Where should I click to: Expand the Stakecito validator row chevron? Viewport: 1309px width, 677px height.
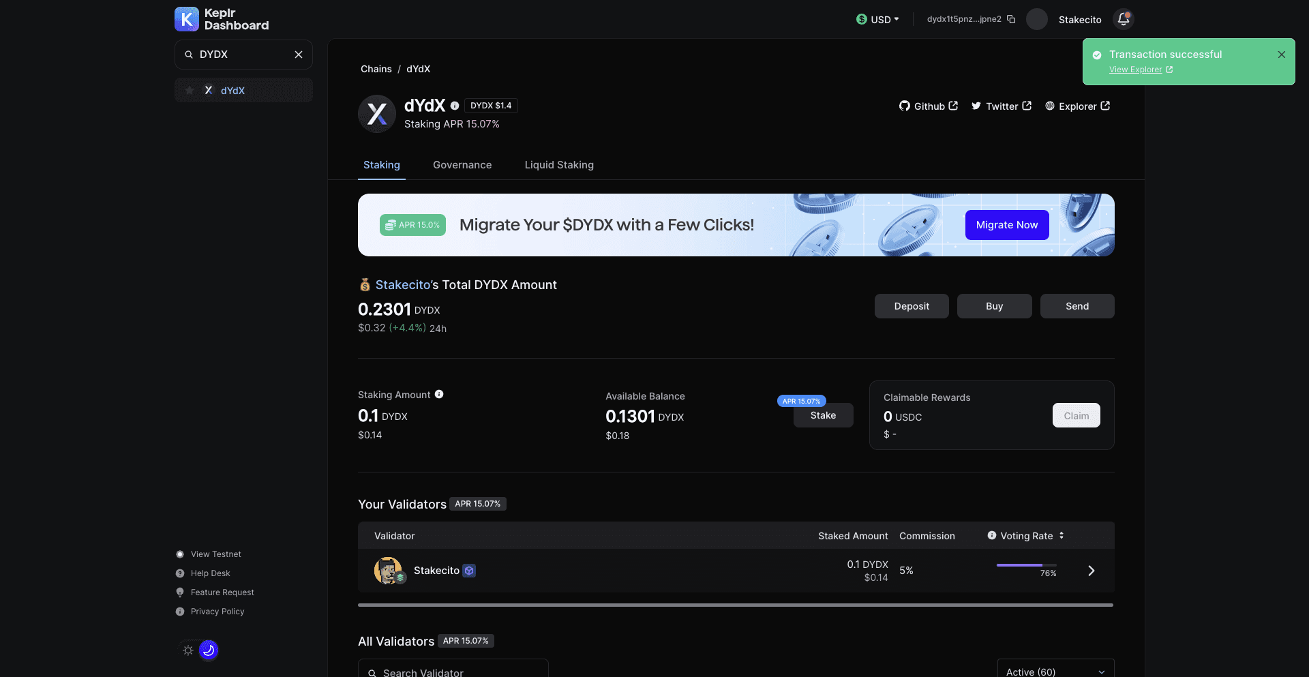pyautogui.click(x=1091, y=571)
